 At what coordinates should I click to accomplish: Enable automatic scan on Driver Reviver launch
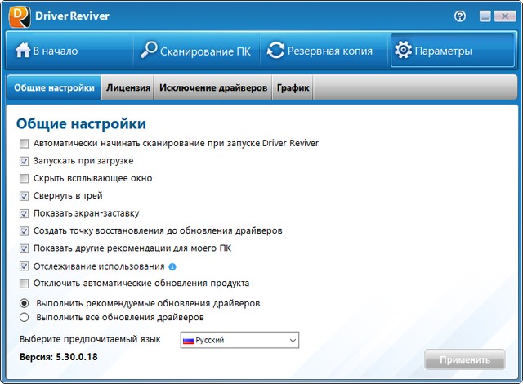tap(24, 144)
